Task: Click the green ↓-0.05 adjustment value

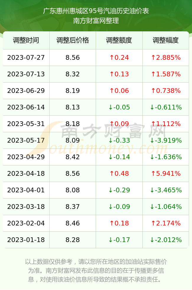Action: (119, 107)
